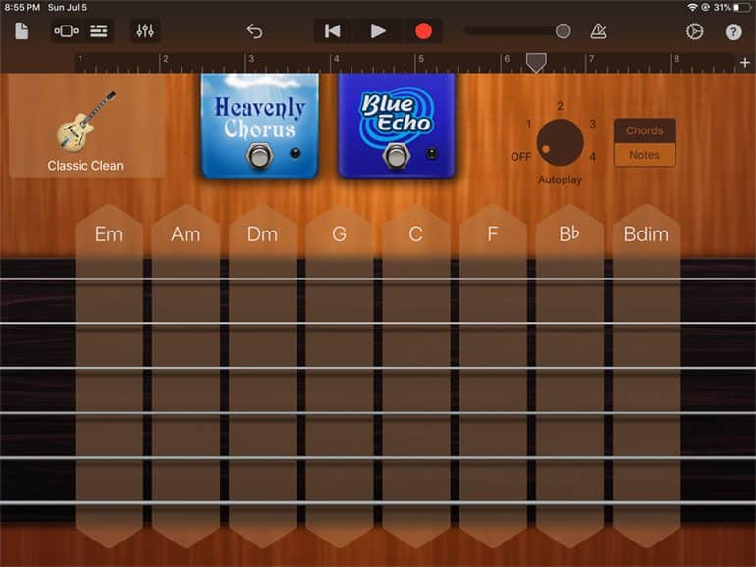This screenshot has height=567, width=756.
Task: Tap Blue Echo pedal LED indicator
Action: 432,153
